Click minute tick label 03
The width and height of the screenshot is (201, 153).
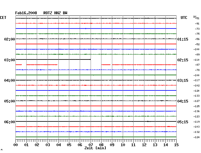[48, 145]
